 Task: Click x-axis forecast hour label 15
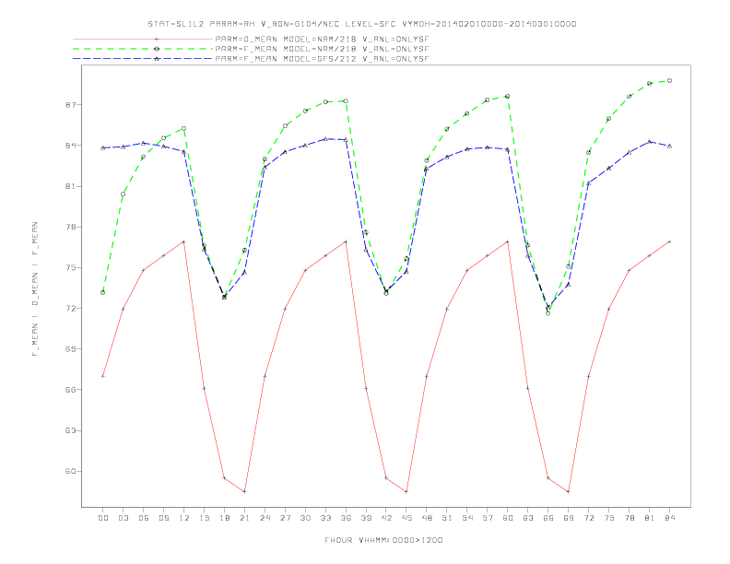205,518
